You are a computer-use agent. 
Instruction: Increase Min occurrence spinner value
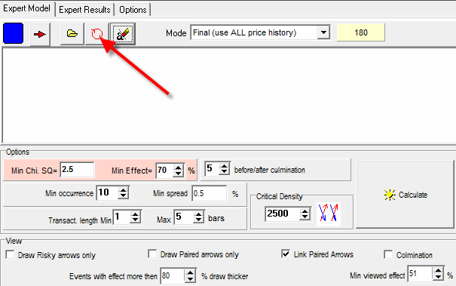(124, 190)
